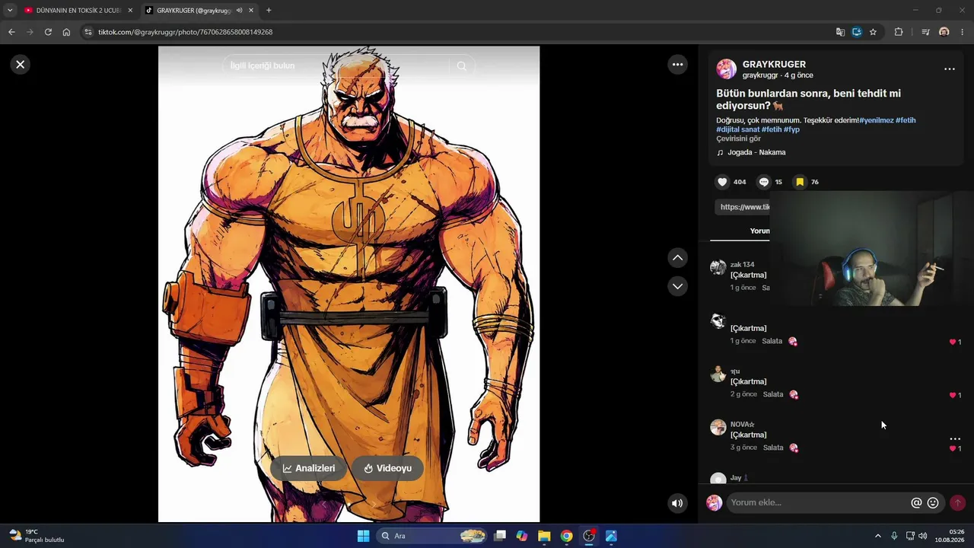The height and width of the screenshot is (548, 974).
Task: Open the Windows Start menu
Action: click(x=363, y=536)
